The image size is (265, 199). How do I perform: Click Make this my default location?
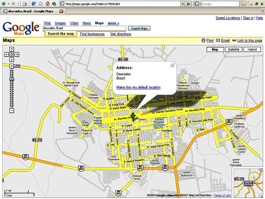tap(138, 87)
